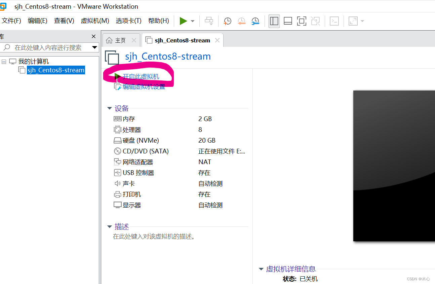Image resolution: width=435 pixels, height=284 pixels.
Task: Click the library search input field
Action: pos(47,48)
